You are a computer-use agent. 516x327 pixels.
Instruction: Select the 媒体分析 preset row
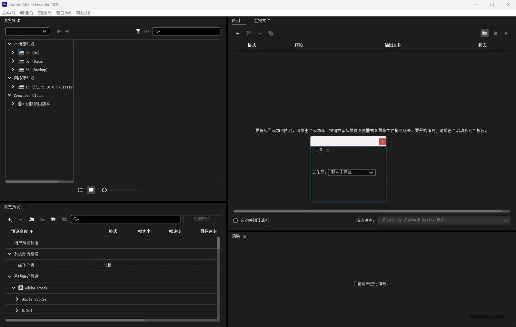[x=111, y=265]
